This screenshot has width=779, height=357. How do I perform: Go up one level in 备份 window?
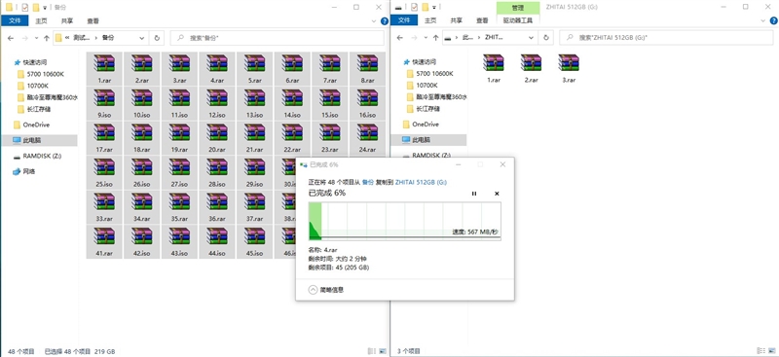click(x=47, y=38)
